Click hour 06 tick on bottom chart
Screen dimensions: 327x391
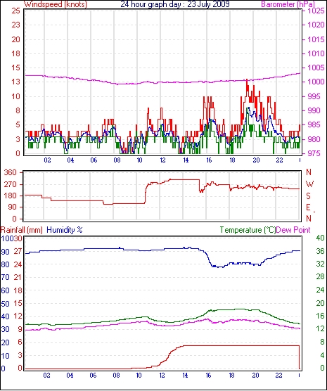tap(93, 375)
